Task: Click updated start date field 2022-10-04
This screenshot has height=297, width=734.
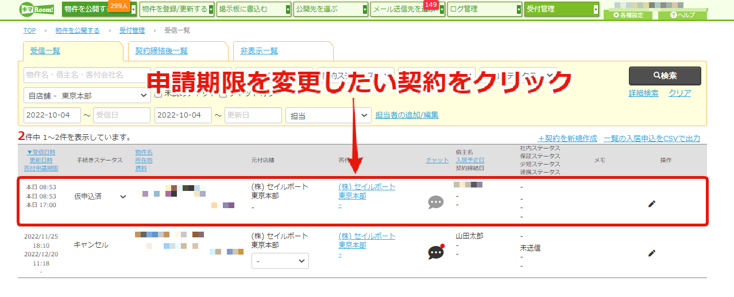Action: [x=183, y=115]
